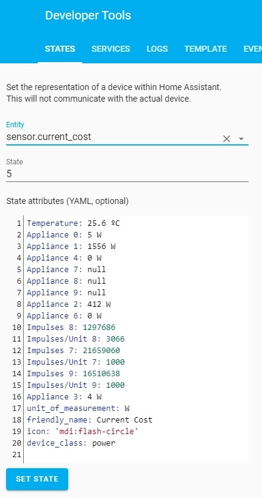The height and width of the screenshot is (498, 262).
Task: Click the friendly_name: Current Cost line
Action: click(90, 420)
